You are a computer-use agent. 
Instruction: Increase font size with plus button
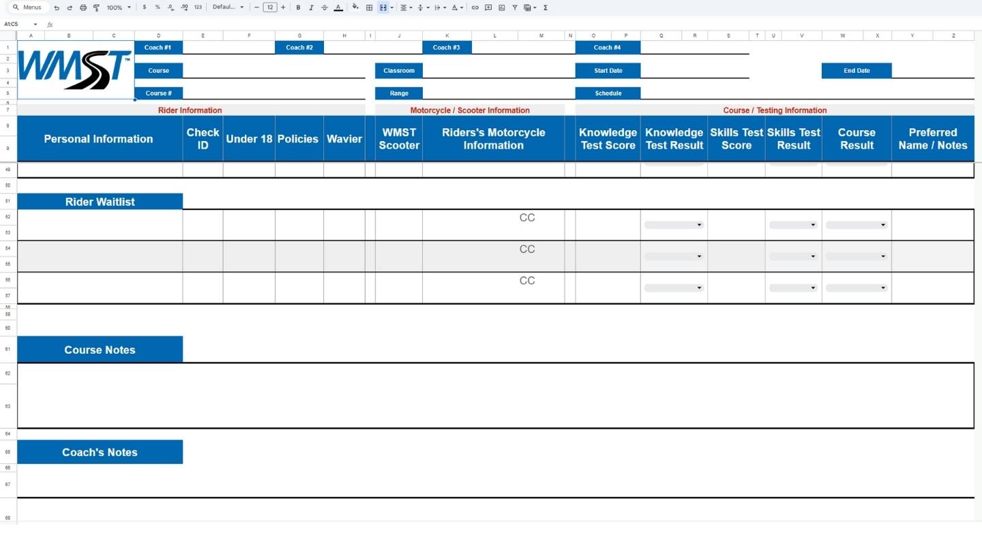point(283,7)
